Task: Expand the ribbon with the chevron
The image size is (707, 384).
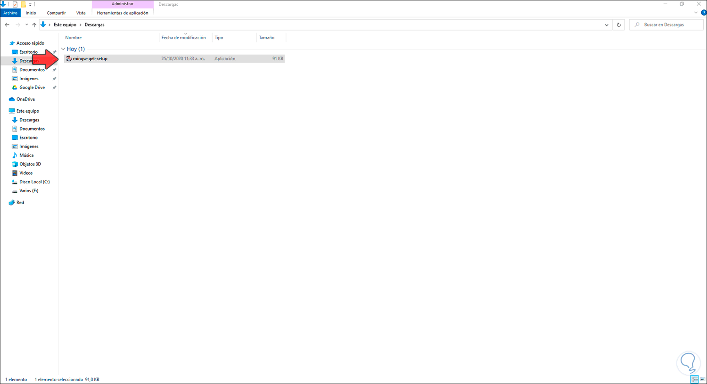Action: tap(696, 13)
